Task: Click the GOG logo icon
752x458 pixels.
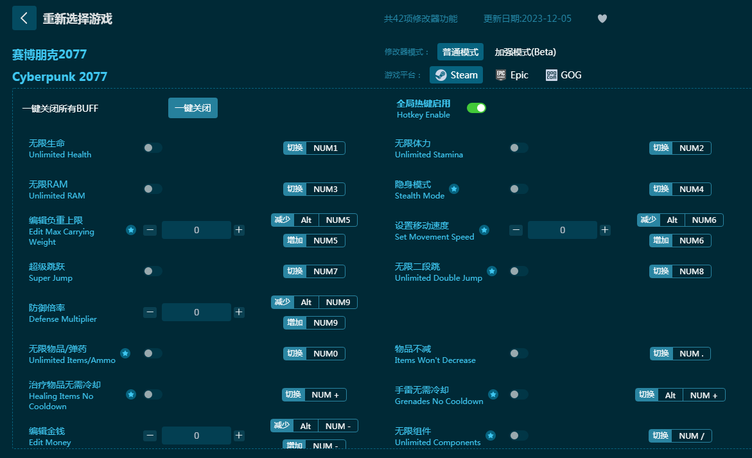Action: 552,75
